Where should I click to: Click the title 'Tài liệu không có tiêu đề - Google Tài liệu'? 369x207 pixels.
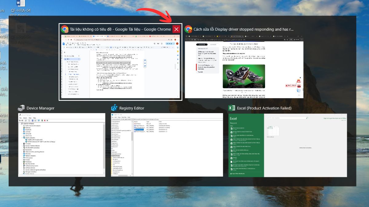(120, 29)
